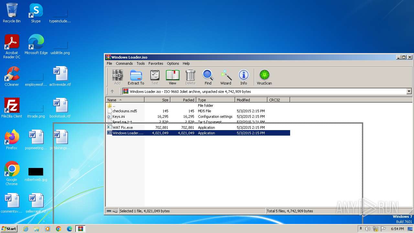Select robertweb.jpg desktop file
This screenshot has height=233, width=414.
(x=36, y=174)
